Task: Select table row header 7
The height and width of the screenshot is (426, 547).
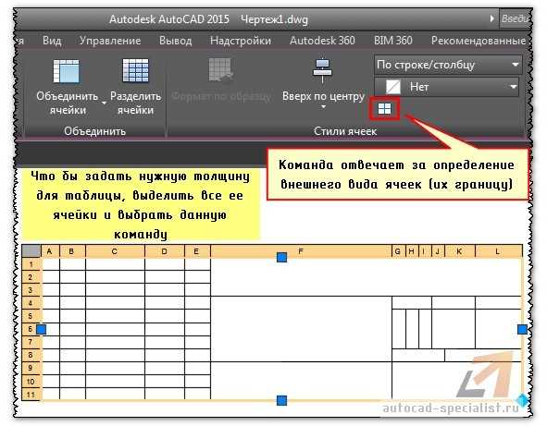Action: pos(31,342)
